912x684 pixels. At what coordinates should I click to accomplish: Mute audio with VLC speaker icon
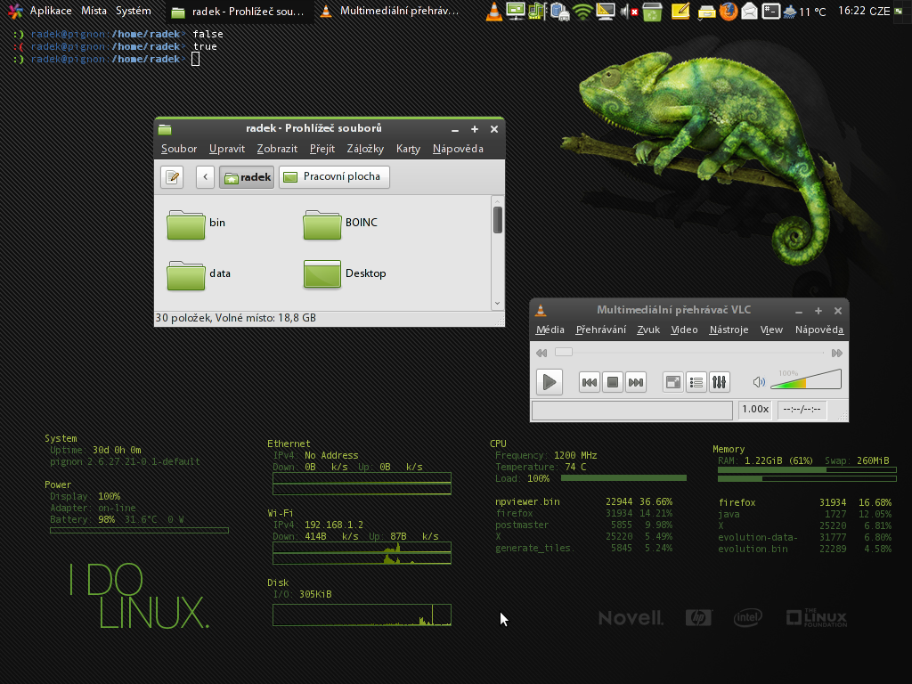tap(759, 382)
